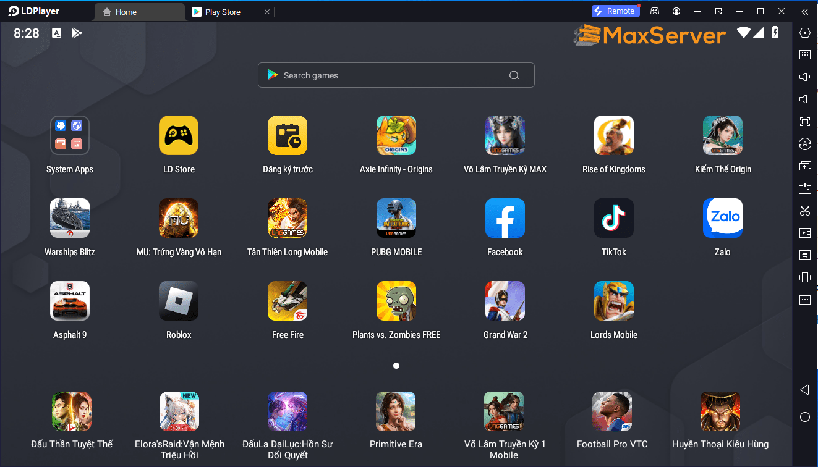
Task: Expand the more options ellipsis in sidebar
Action: (804, 300)
